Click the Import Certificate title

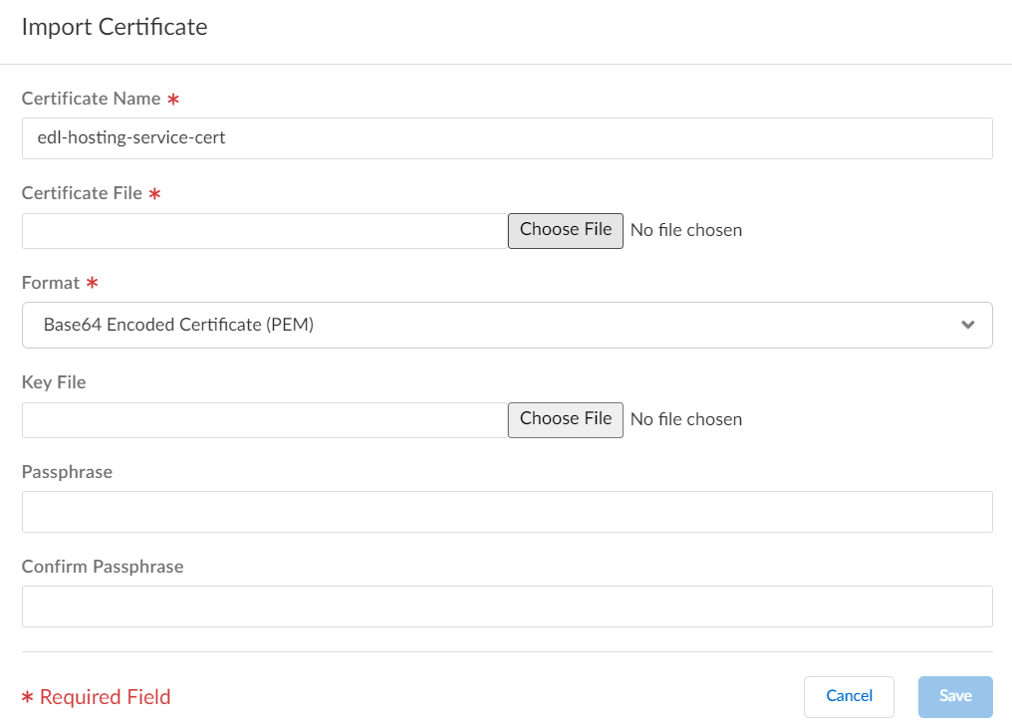[x=113, y=27]
